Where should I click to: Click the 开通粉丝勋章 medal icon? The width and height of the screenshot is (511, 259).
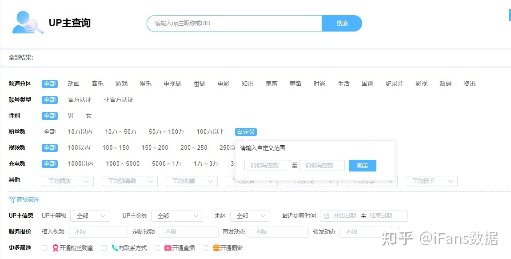pos(56,248)
